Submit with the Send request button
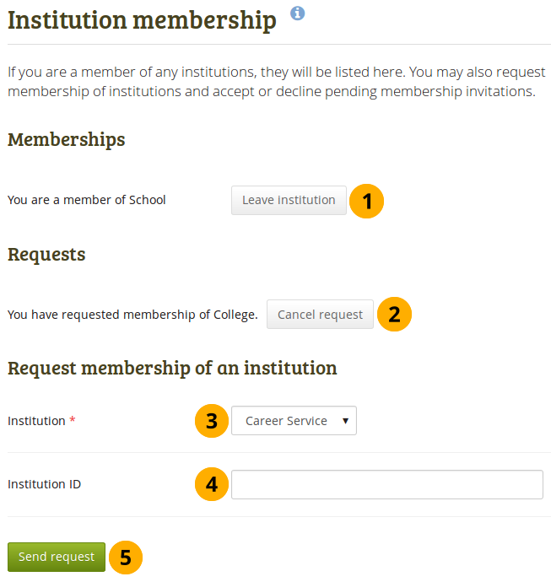The image size is (551, 582). coord(57,558)
